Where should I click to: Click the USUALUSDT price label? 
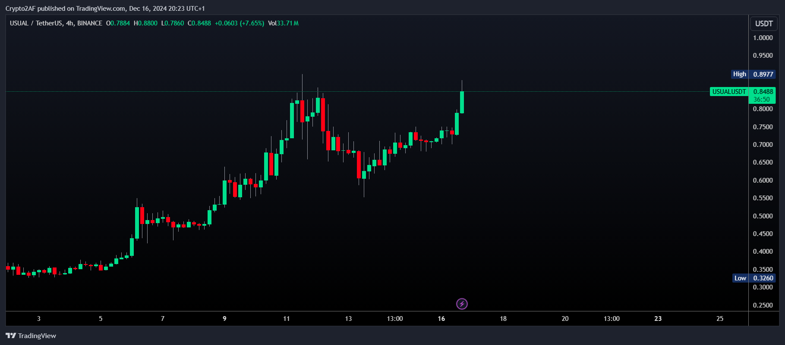[729, 92]
